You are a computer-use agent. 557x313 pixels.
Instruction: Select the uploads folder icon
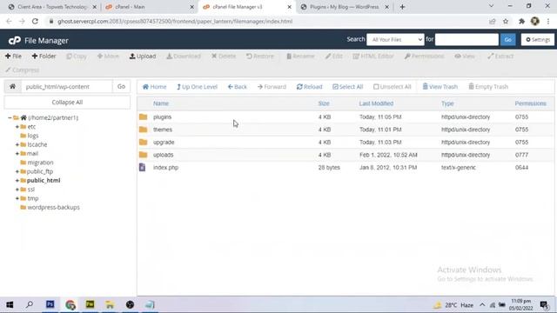tap(143, 155)
